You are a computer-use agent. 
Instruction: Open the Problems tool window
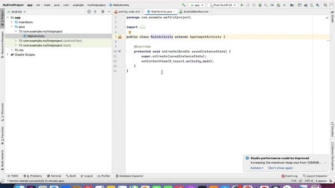click(x=32, y=176)
